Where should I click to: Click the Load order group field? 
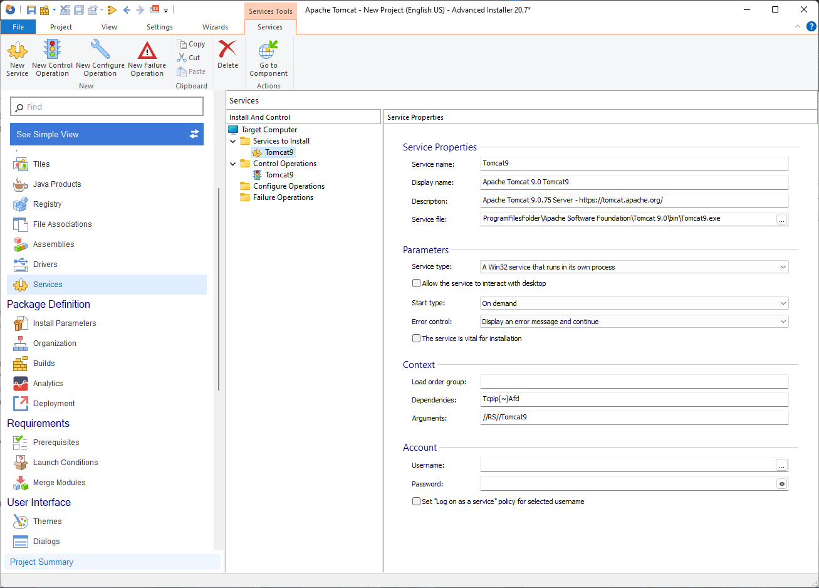634,382
